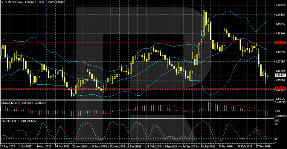Select the 22 Sep 2025 date label

[7, 147]
